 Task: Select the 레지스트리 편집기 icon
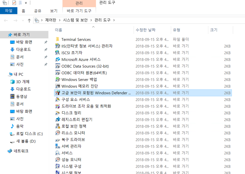pyautogui.click(x=58, y=120)
